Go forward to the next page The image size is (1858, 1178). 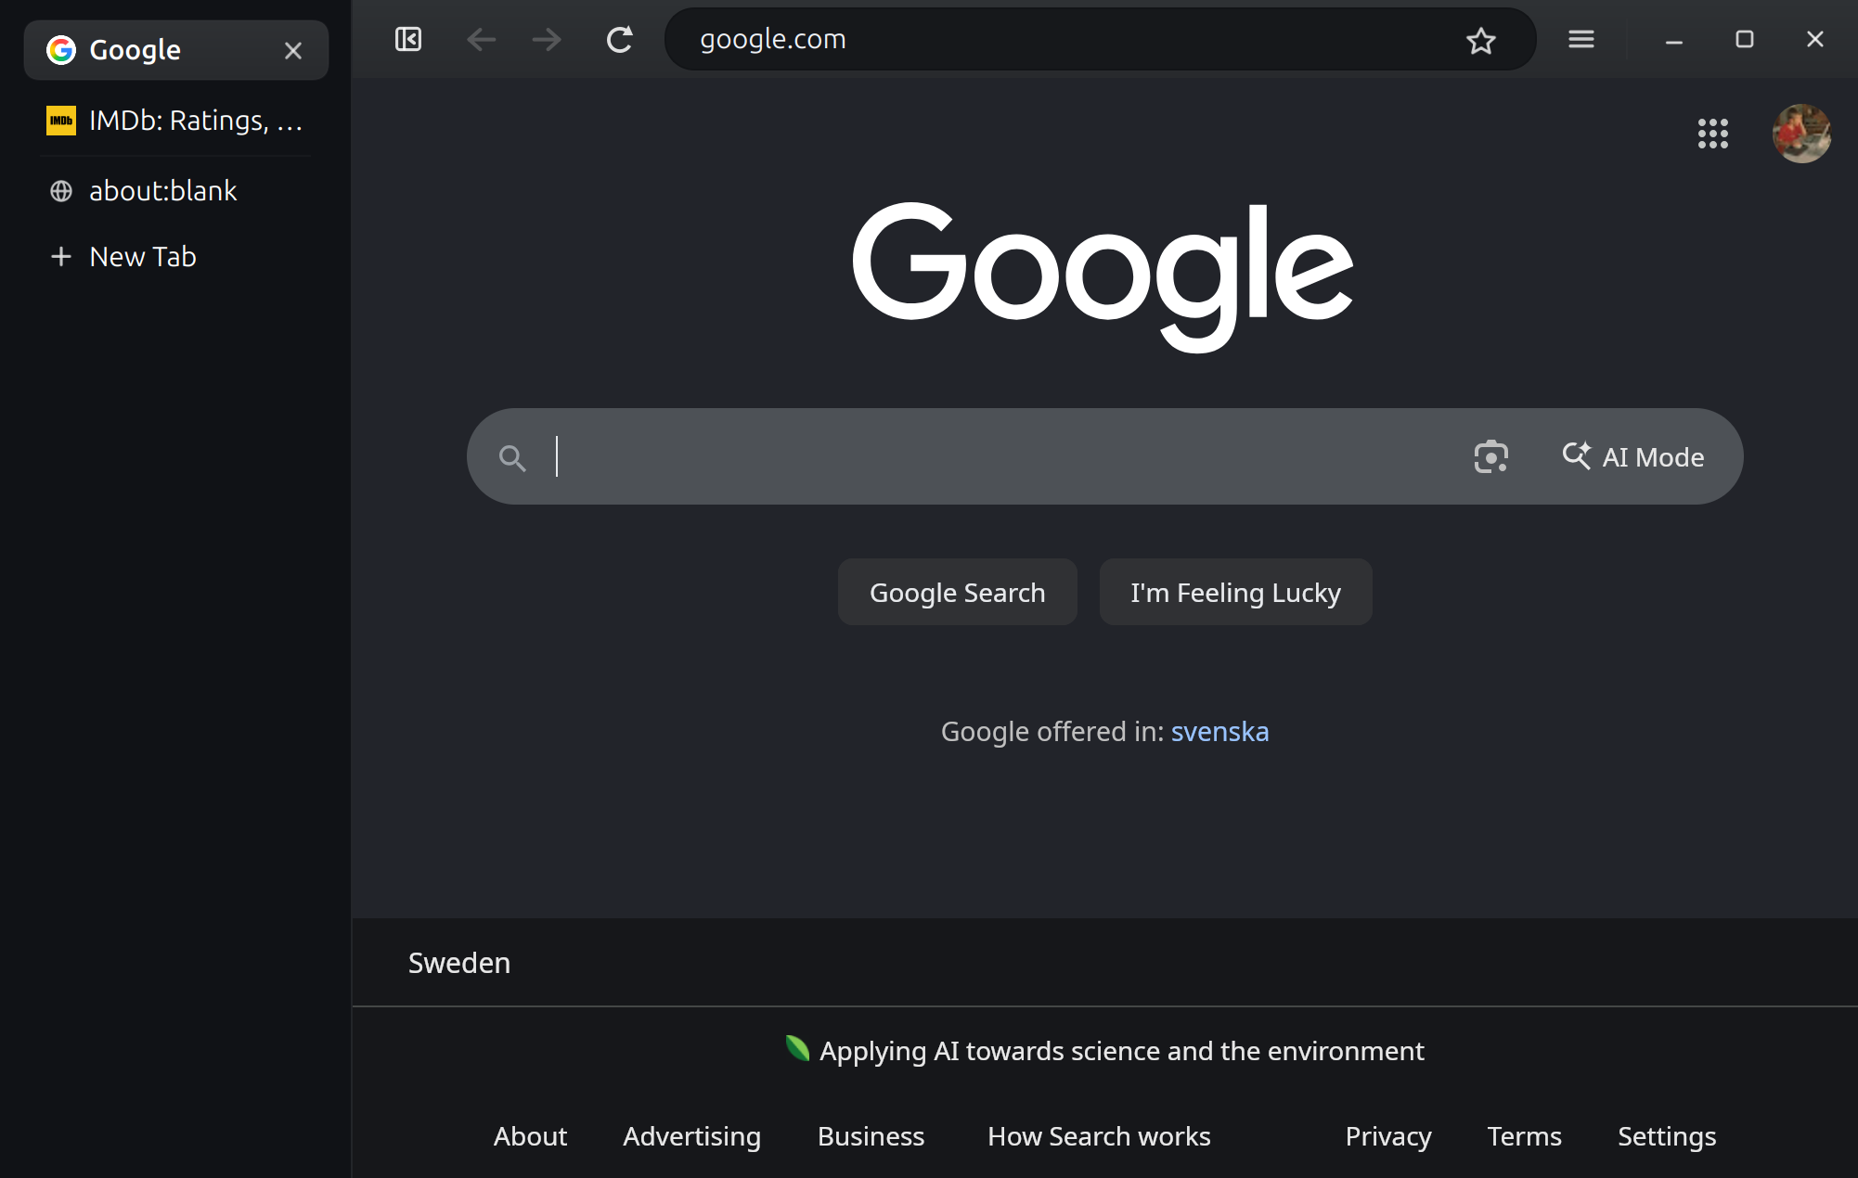point(547,39)
